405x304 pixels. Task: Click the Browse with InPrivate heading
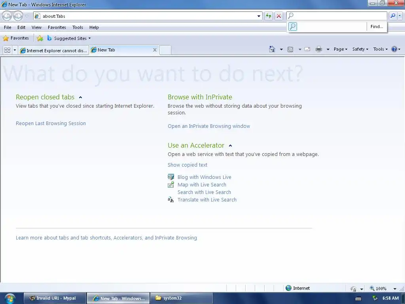[200, 97]
